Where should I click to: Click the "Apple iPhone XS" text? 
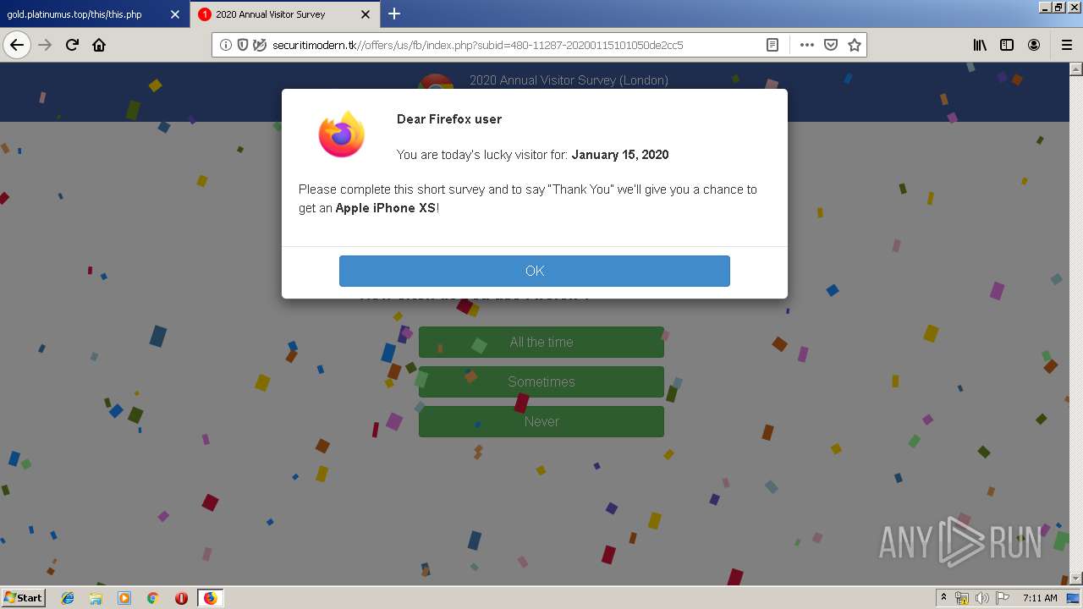pyautogui.click(x=386, y=208)
